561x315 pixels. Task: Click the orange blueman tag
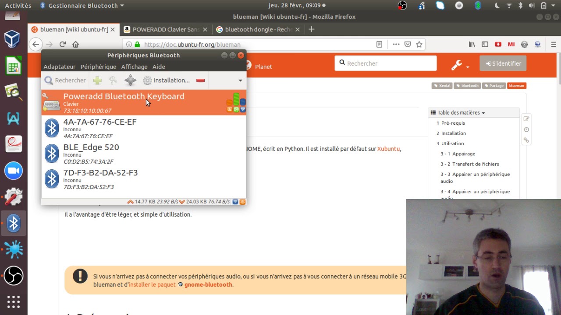pyautogui.click(x=517, y=86)
